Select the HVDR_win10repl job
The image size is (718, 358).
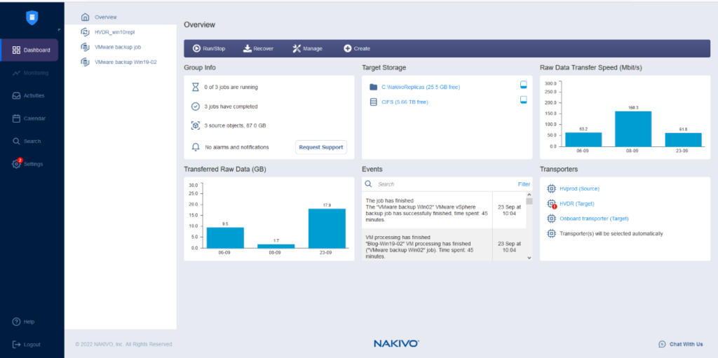point(121,32)
